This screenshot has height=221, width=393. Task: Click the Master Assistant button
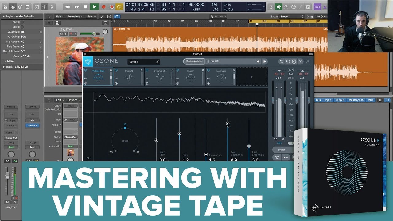194,61
